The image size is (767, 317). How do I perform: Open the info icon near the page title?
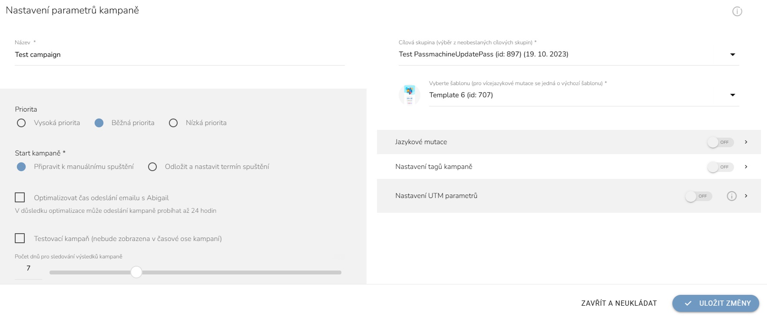pos(737,11)
